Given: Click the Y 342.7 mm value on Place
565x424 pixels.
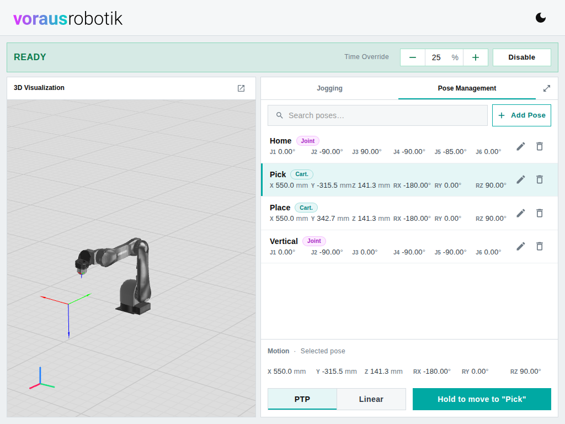Looking at the screenshot, I should point(330,219).
